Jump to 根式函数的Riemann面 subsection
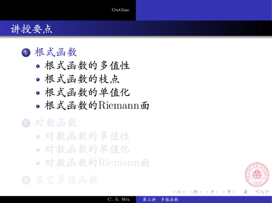272x203 pixels. pyautogui.click(x=97, y=105)
